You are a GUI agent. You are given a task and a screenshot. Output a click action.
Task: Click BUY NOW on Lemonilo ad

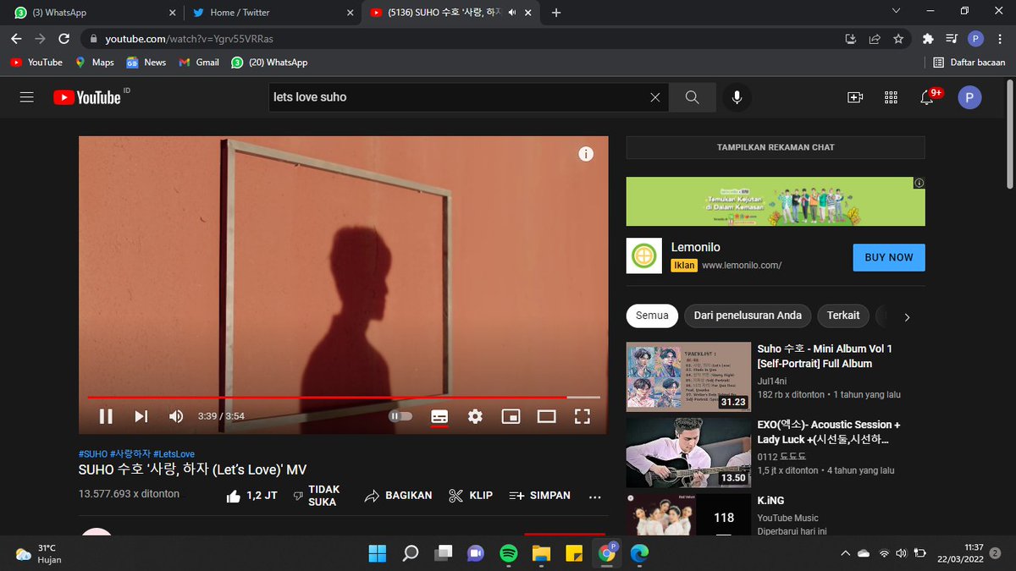coord(889,257)
